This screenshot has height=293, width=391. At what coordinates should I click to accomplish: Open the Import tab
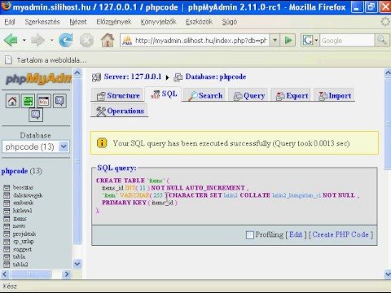tap(334, 95)
